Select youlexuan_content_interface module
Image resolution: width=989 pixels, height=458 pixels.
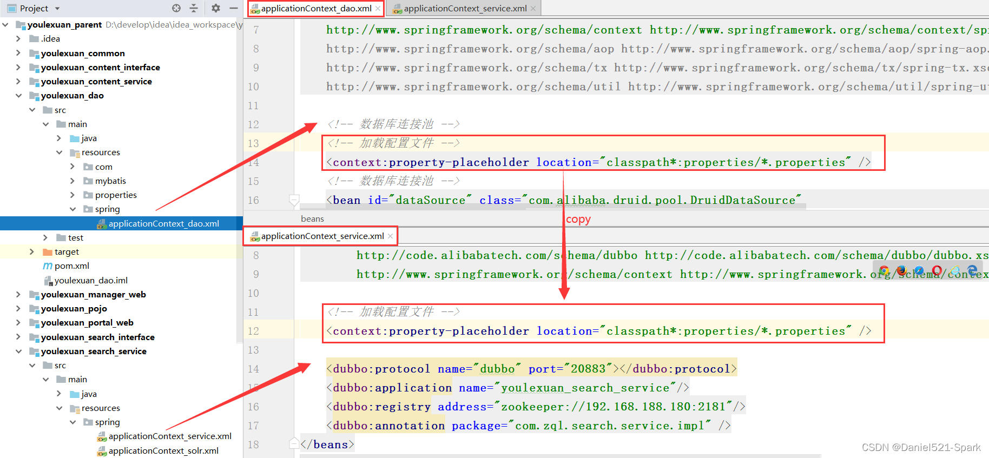(101, 67)
